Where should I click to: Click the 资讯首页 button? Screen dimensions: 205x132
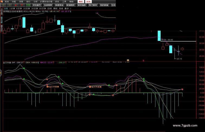[37, 5]
